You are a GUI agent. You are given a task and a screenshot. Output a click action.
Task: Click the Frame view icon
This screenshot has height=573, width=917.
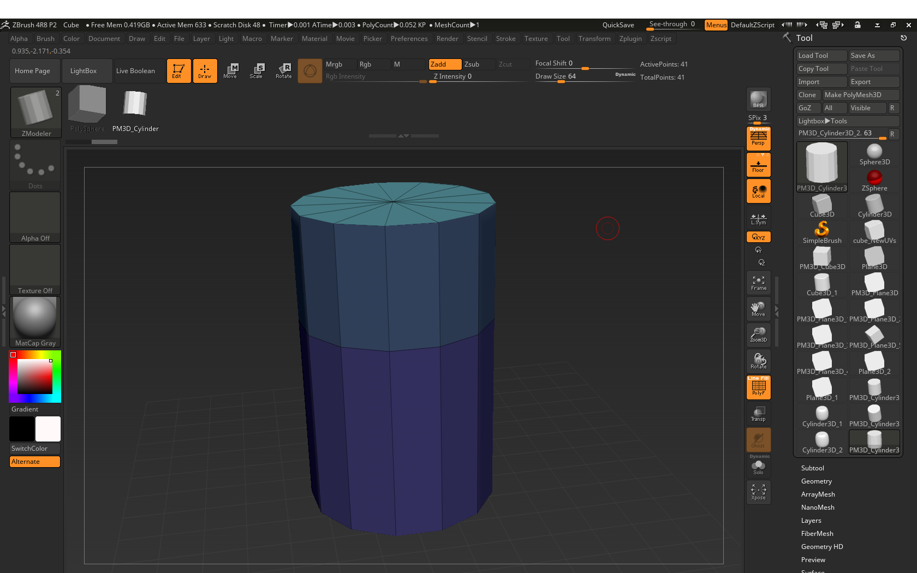pyautogui.click(x=758, y=283)
